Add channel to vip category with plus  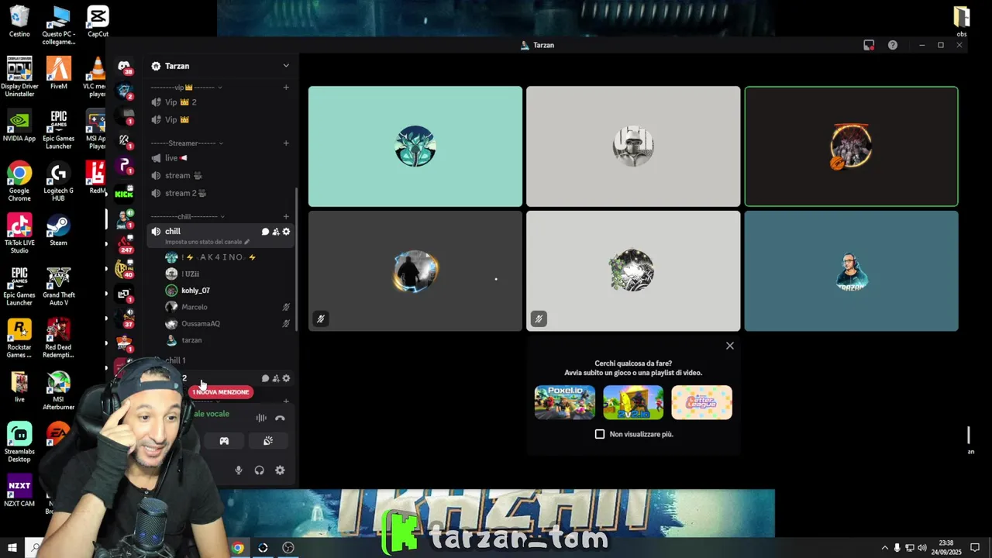[x=286, y=88]
